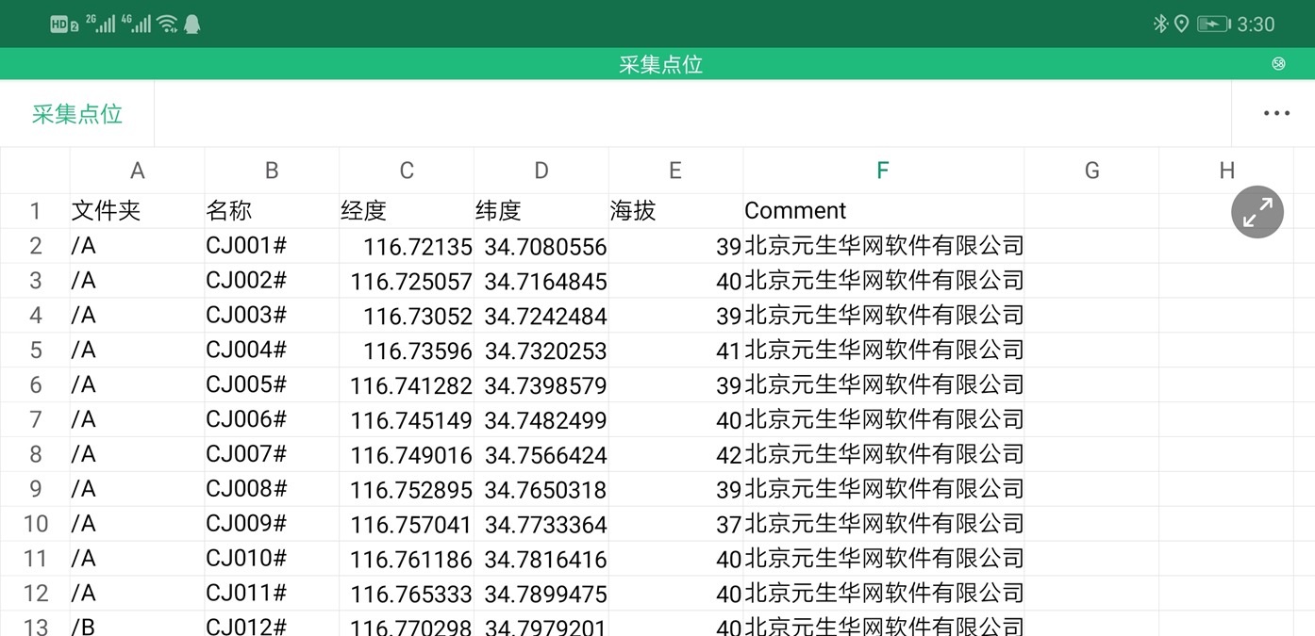
Task: Tap the QQ penguin notification icon
Action: (192, 24)
